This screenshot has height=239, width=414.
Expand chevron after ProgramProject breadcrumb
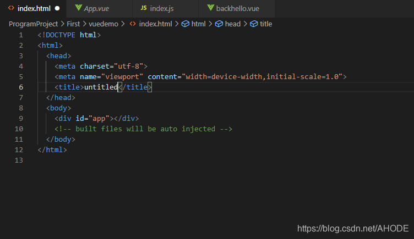point(63,24)
